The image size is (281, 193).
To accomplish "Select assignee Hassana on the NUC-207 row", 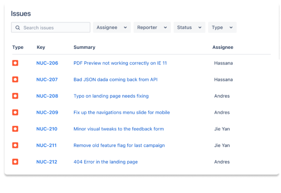I will (223, 80).
